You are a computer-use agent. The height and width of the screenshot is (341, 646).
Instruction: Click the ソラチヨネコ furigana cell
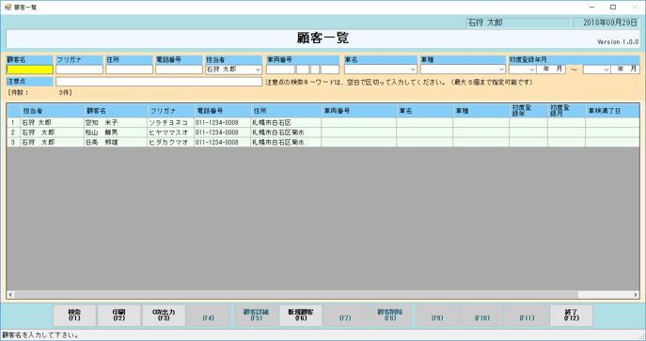tap(171, 122)
